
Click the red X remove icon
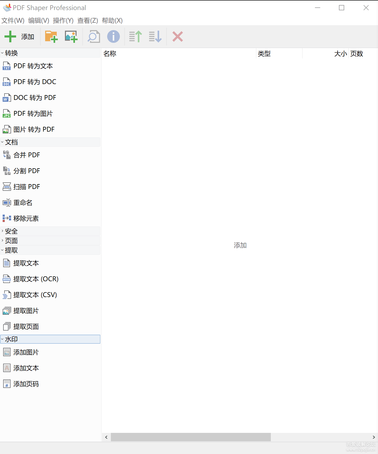coord(178,36)
